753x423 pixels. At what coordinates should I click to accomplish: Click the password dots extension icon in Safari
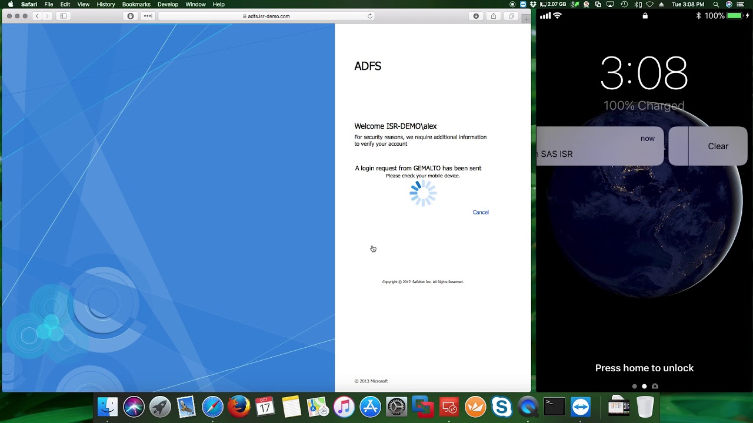pos(148,16)
